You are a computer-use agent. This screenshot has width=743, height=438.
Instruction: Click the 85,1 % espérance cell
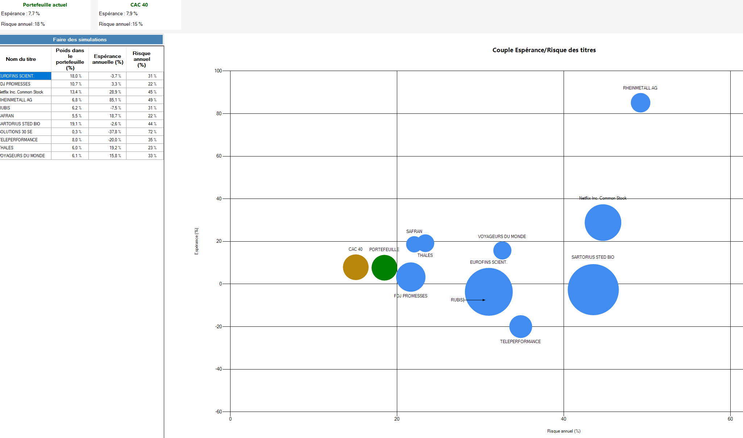(108, 100)
